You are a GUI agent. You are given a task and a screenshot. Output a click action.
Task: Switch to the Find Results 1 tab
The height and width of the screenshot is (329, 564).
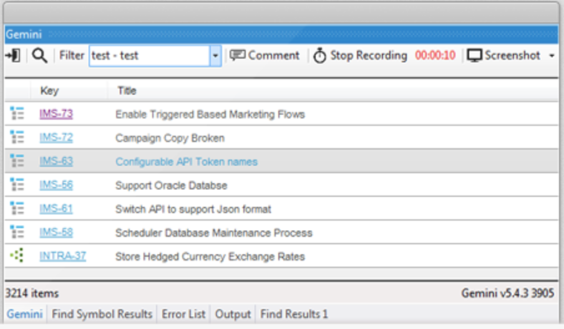(294, 314)
